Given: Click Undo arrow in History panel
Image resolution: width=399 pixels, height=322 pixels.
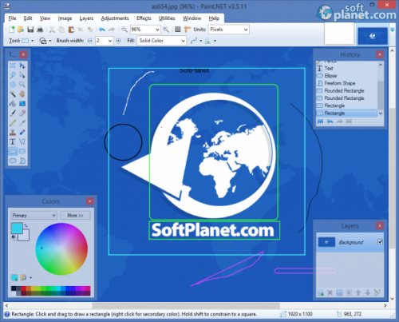Looking at the screenshot, I should (330, 121).
